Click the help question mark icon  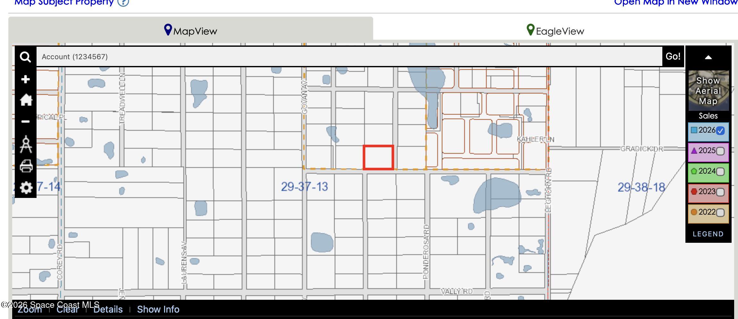point(123,2)
